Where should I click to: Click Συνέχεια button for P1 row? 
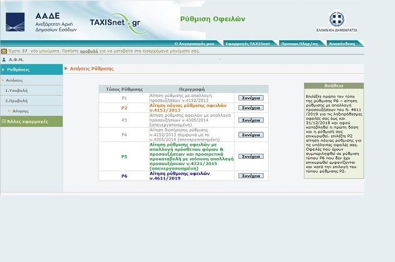coord(250,98)
